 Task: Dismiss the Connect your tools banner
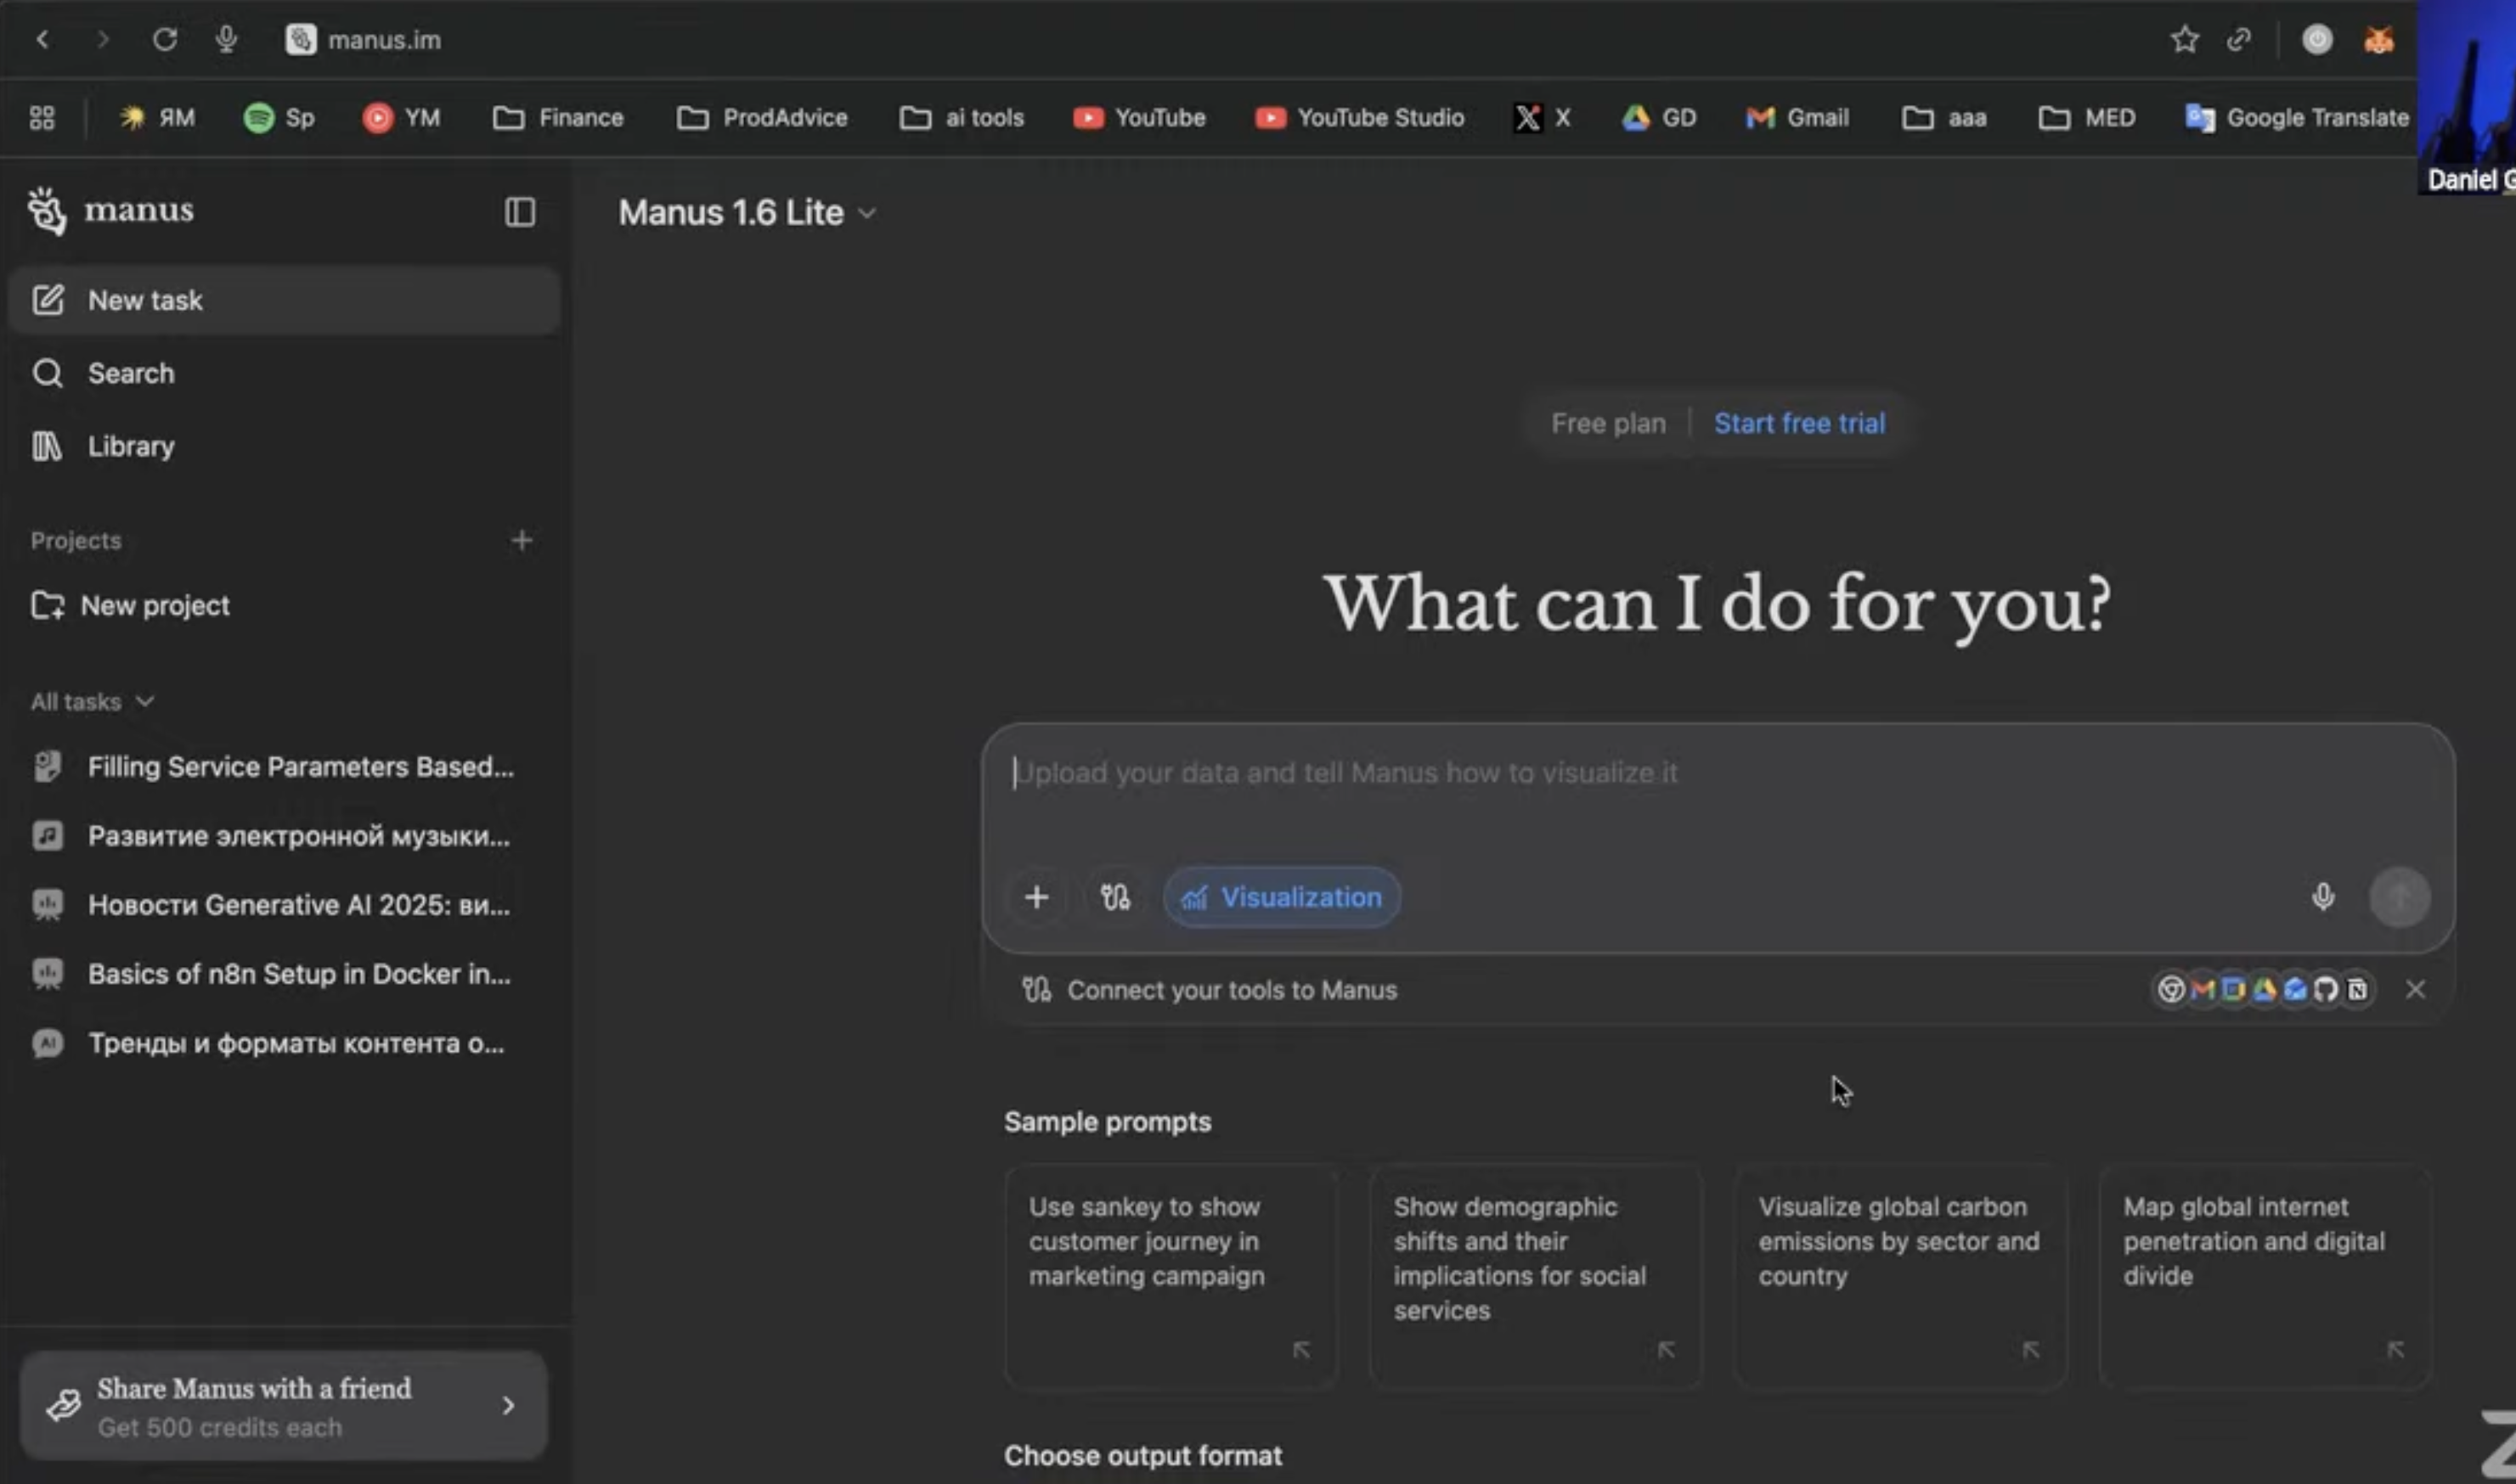[x=2415, y=990]
